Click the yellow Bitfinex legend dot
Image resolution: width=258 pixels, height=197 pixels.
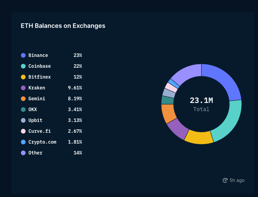point(23,77)
